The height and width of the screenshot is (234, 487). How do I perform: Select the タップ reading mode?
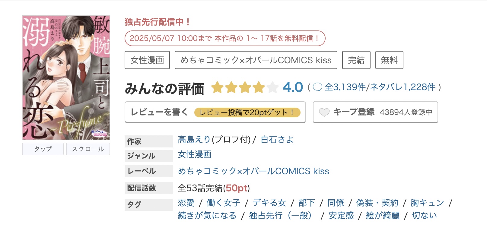[x=43, y=148]
